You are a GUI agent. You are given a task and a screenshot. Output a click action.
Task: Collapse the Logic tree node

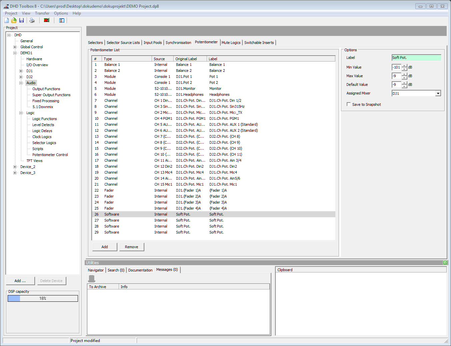pos(21,113)
